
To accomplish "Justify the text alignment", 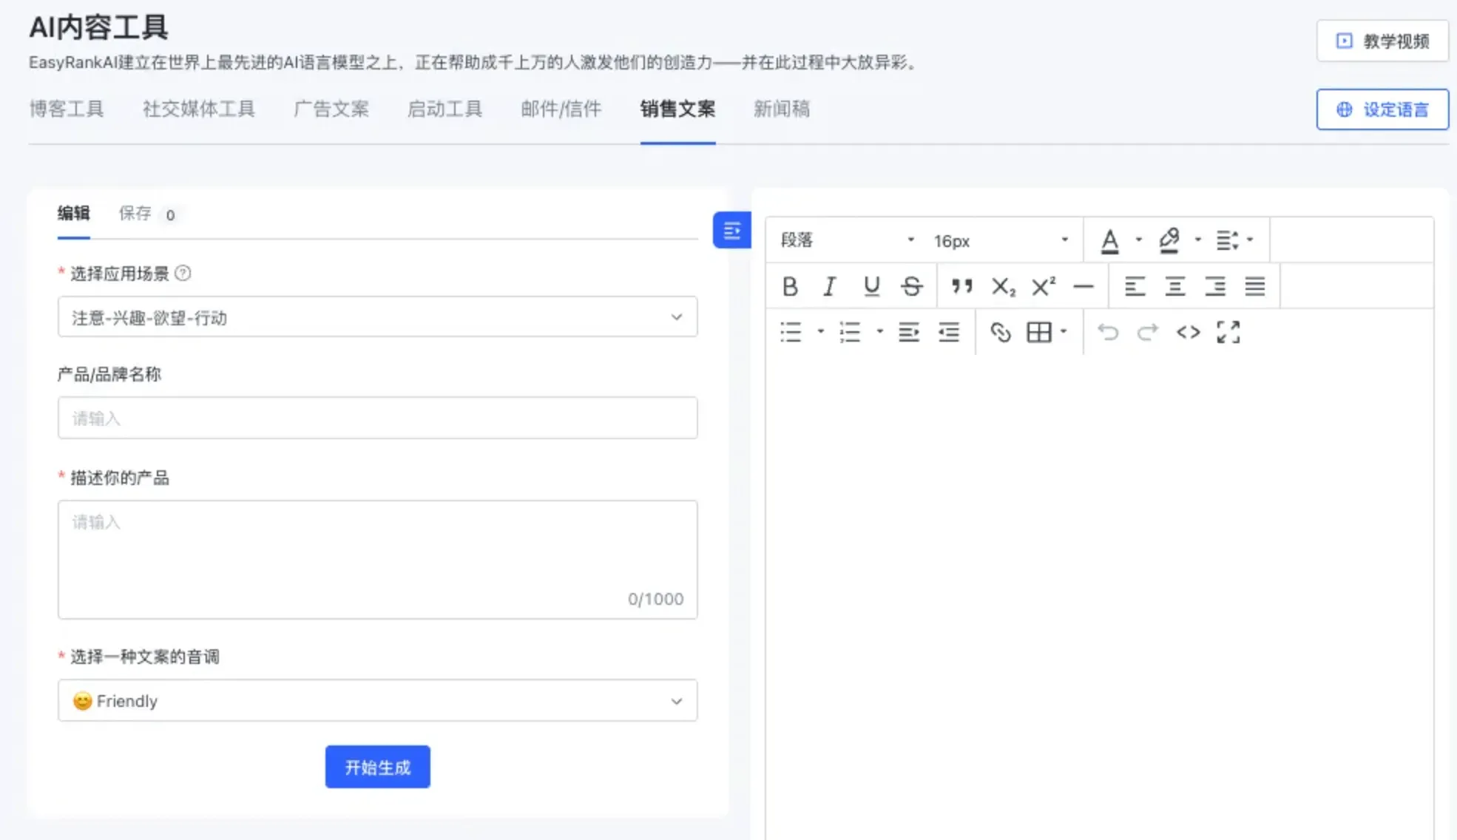I will [1254, 286].
